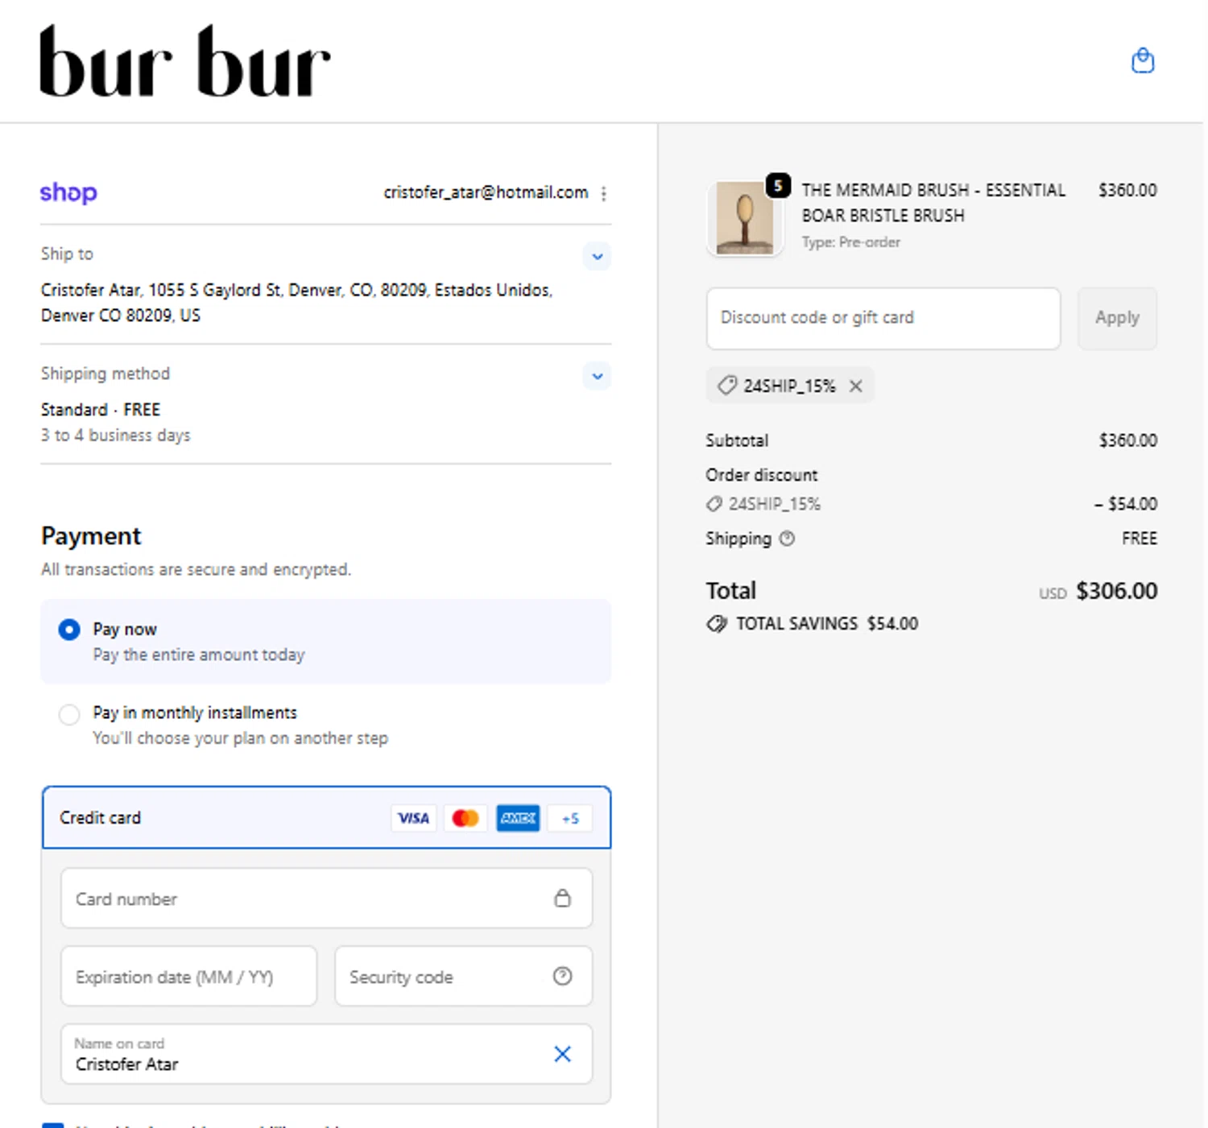Select Pay in monthly installments option
Screen dimensions: 1208x1128
69,714
